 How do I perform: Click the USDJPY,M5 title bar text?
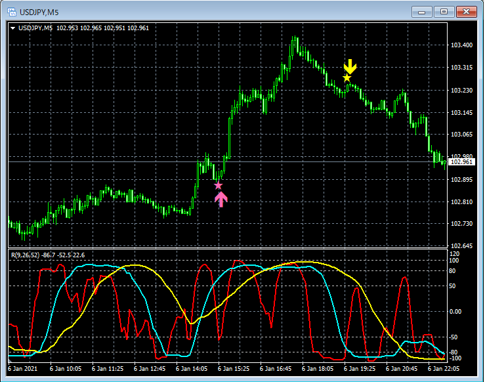(x=39, y=12)
